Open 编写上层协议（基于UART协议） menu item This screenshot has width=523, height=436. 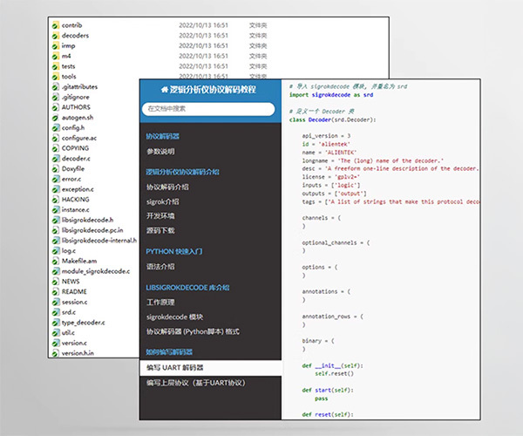[x=196, y=383]
